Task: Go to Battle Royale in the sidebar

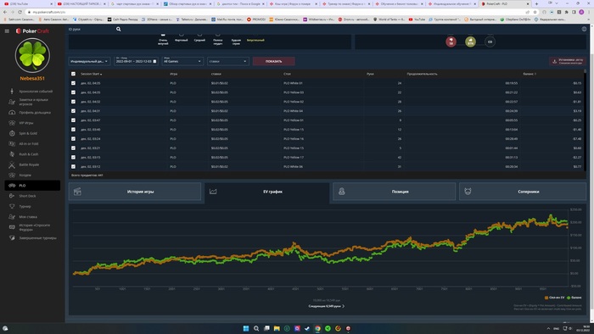Action: tap(29, 165)
